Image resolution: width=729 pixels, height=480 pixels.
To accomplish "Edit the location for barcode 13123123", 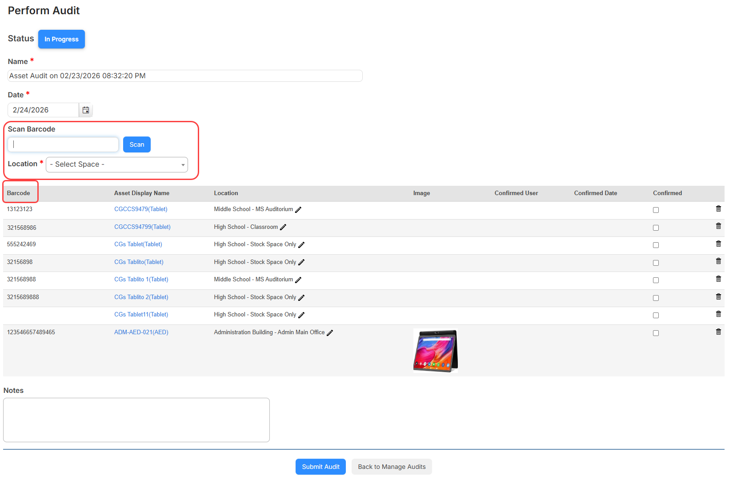I will pyautogui.click(x=298, y=209).
